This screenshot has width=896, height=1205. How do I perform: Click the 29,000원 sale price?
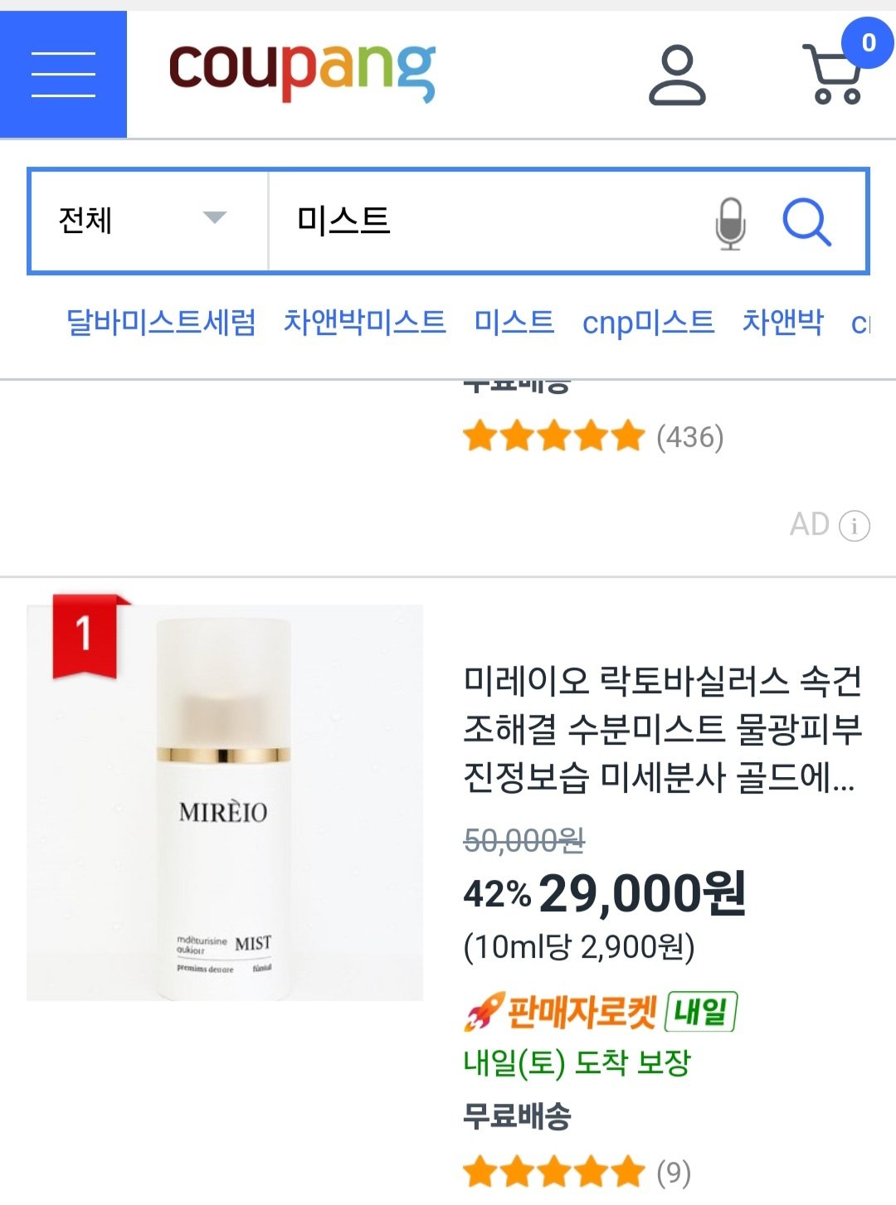coord(641,894)
